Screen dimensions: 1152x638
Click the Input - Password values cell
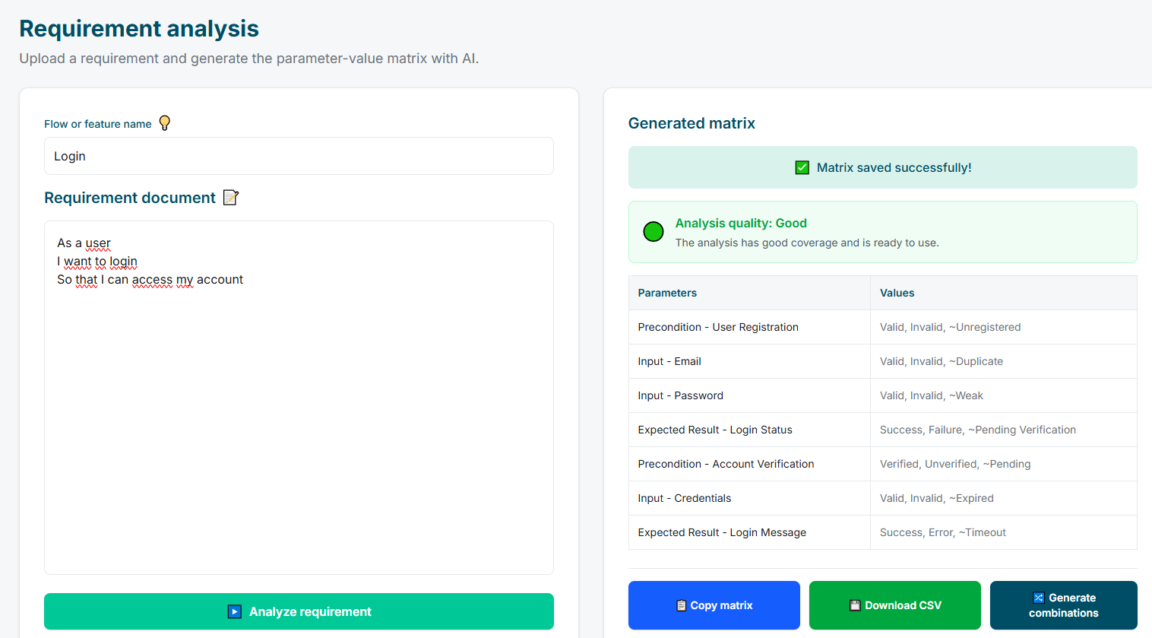tap(931, 395)
